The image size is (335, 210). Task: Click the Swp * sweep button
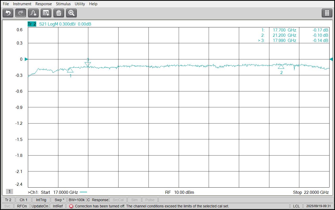coord(59,200)
